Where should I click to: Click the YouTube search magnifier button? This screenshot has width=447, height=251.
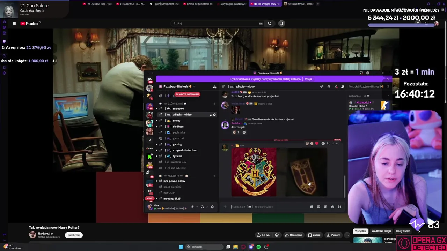tap(270, 23)
